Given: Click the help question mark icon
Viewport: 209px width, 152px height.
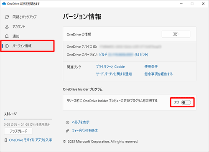Looking at the screenshot, I should pos(67,122).
